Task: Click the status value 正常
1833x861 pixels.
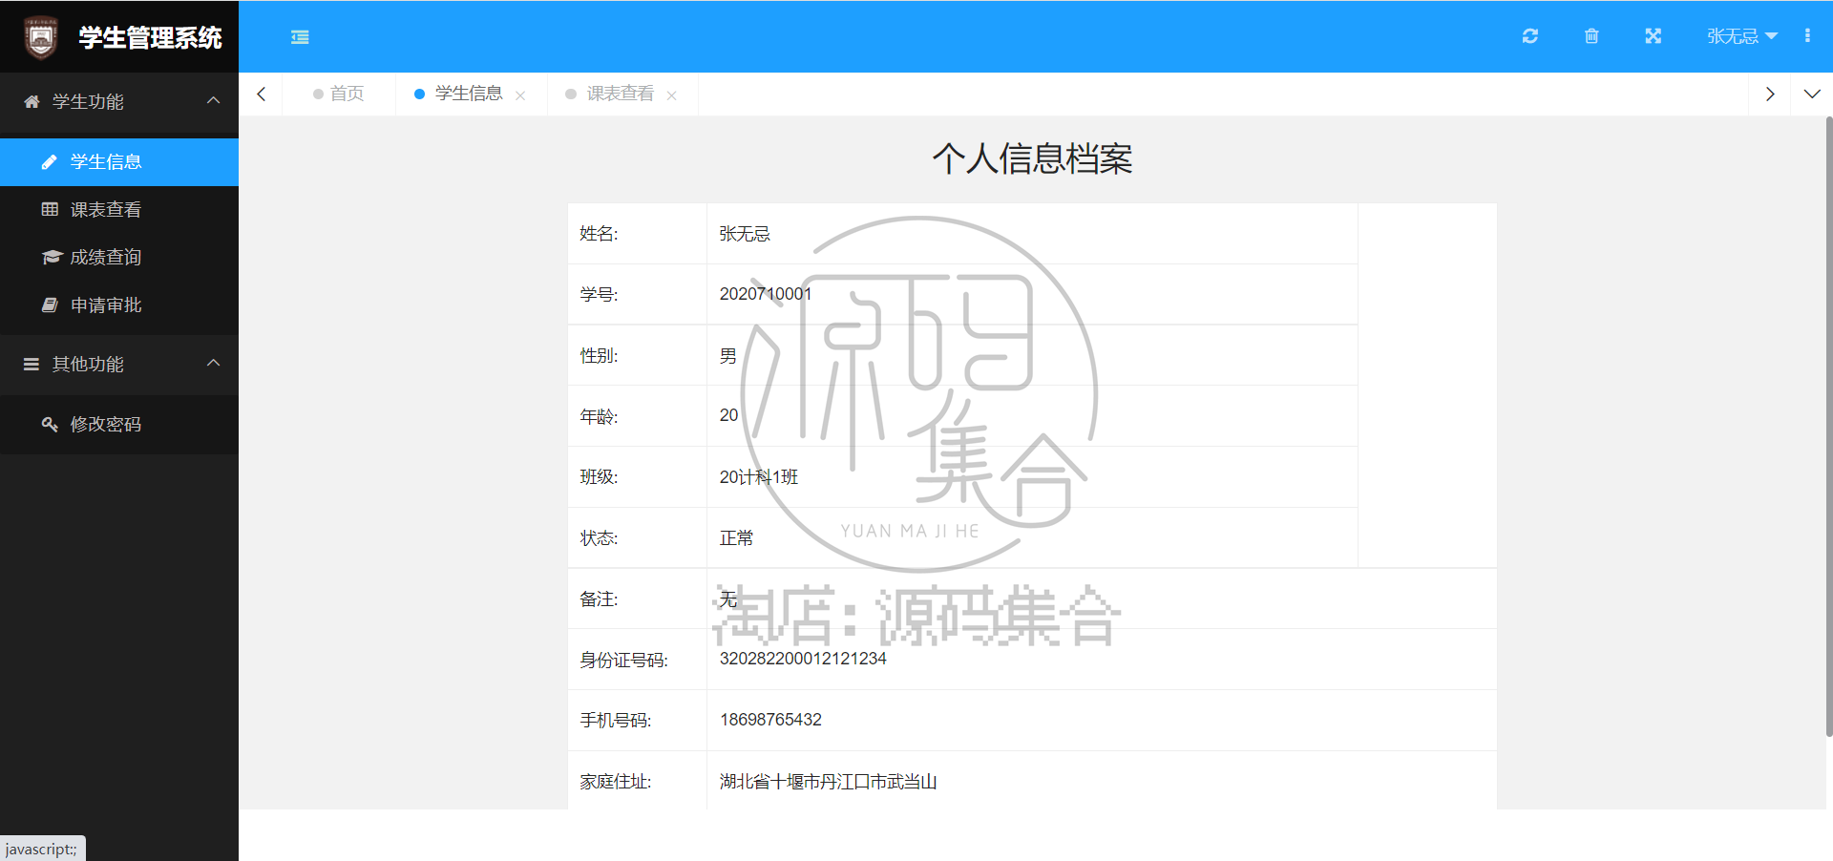Action: [x=736, y=538]
